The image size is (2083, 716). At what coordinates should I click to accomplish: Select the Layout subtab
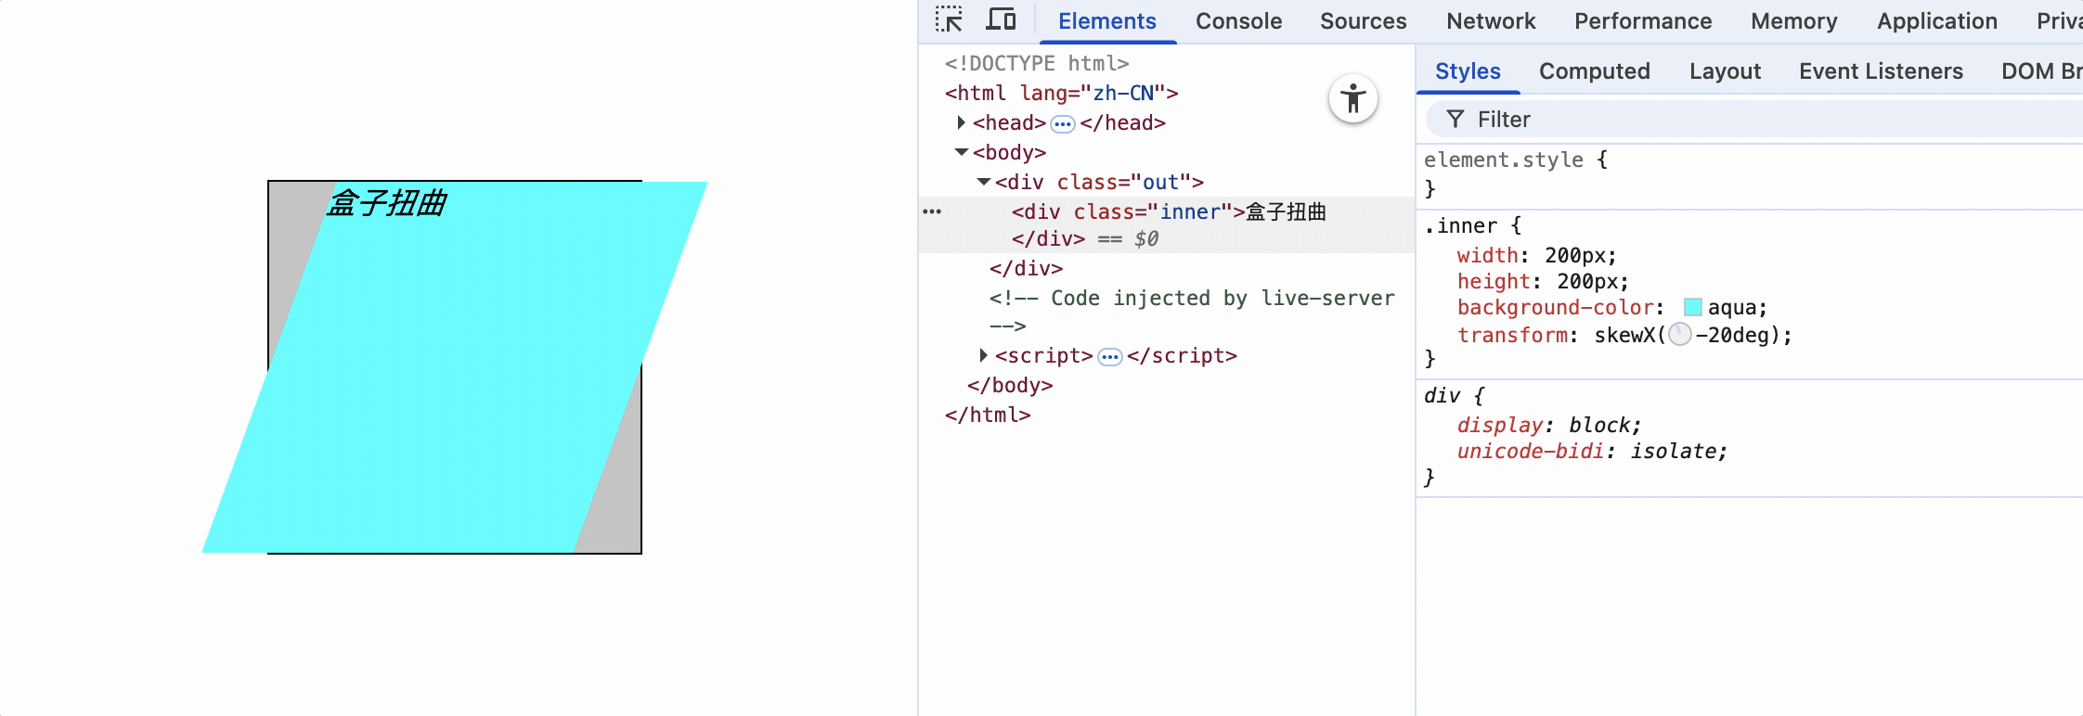[1725, 71]
